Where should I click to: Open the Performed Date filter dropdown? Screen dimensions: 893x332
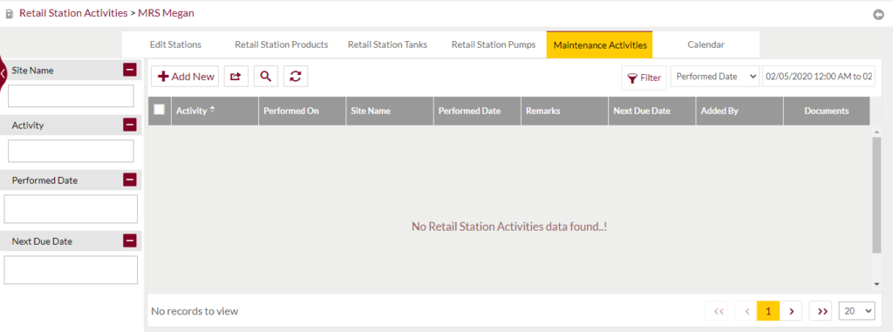coord(715,77)
